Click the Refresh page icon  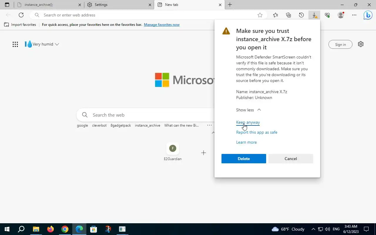[x=21, y=15]
